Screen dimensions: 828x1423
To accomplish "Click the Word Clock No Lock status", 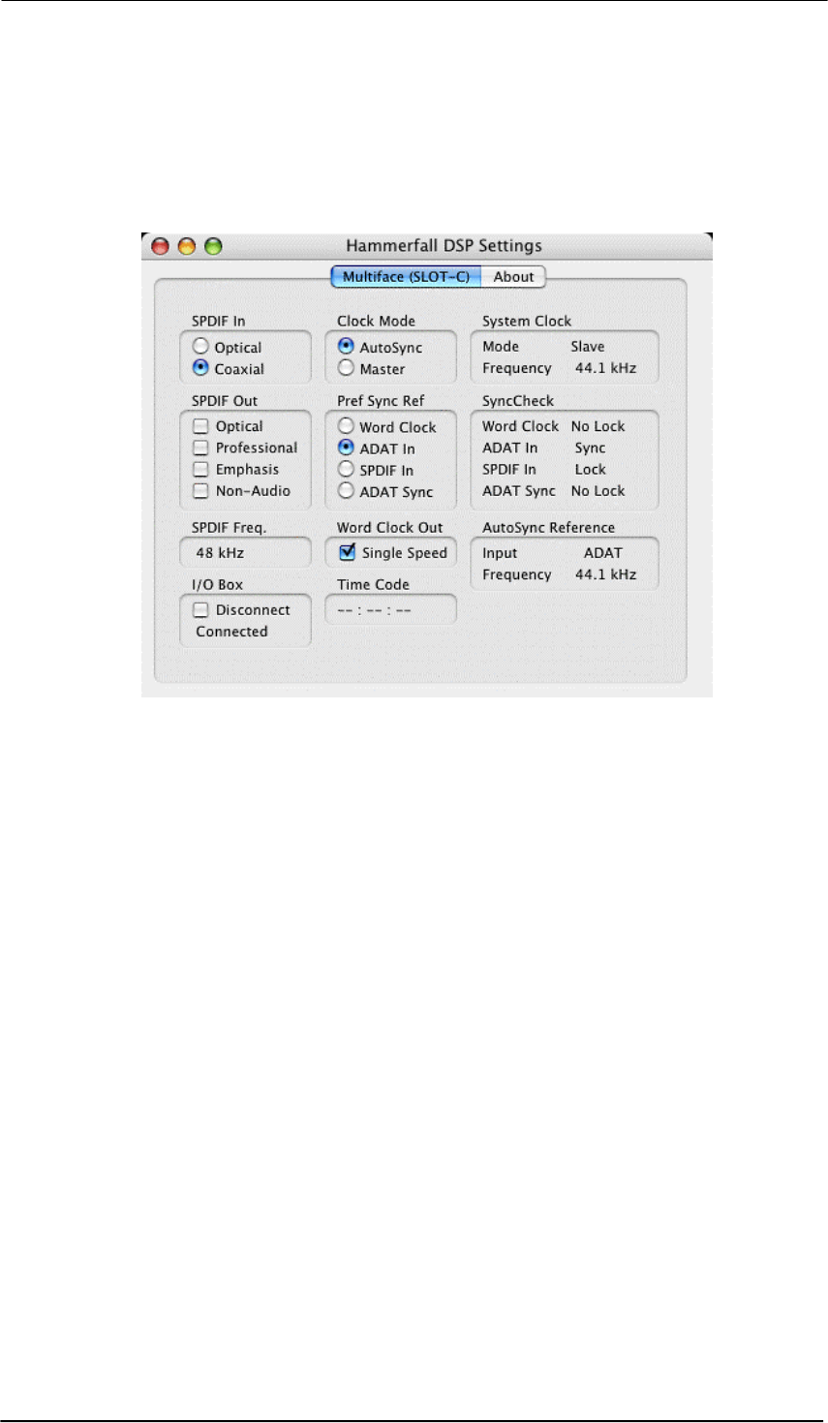I will click(x=598, y=426).
